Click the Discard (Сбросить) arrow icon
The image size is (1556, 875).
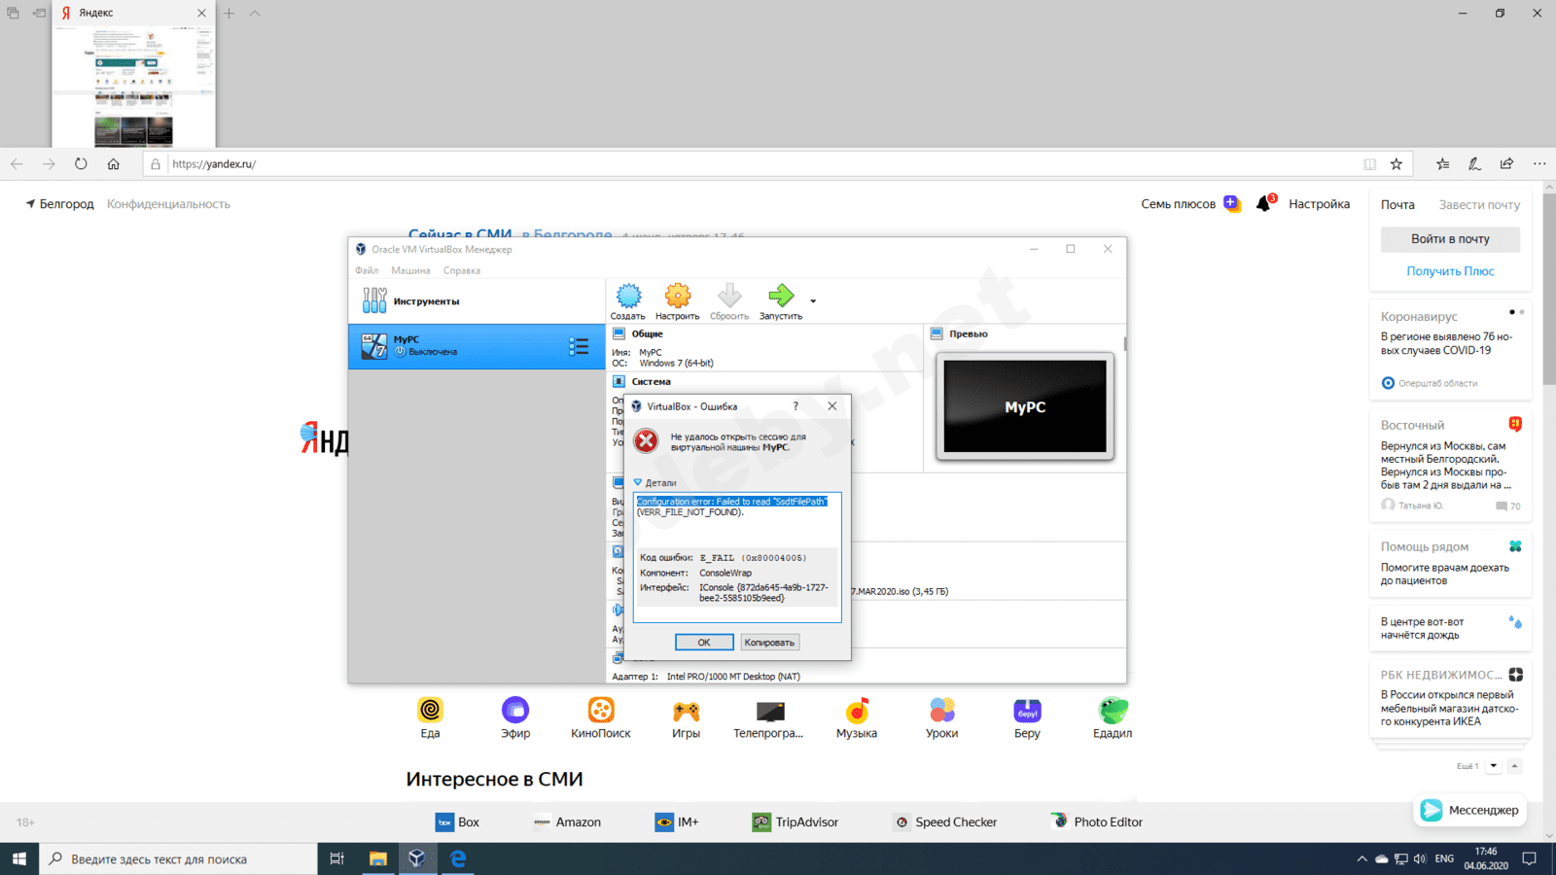pos(729,296)
